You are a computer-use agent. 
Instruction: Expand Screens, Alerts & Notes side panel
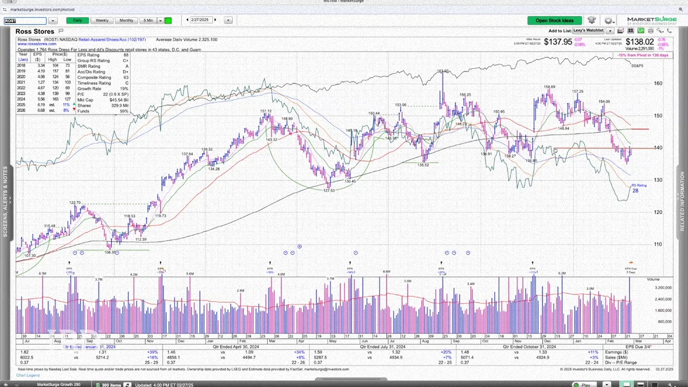coord(6,201)
